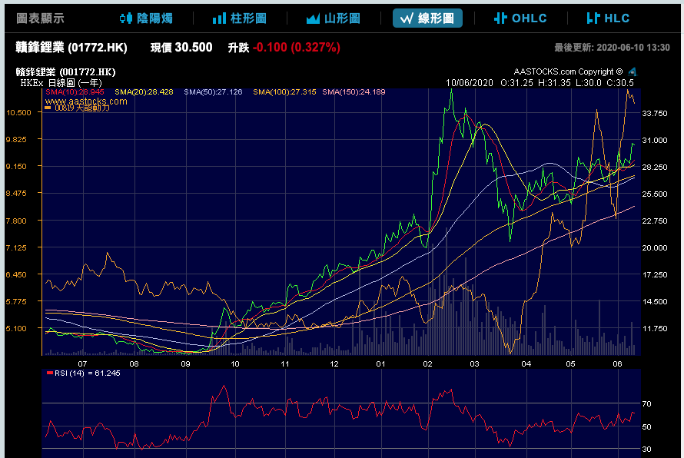The width and height of the screenshot is (684, 458).
Task: Click the SMA(50):27.126 legend label
Action: click(x=213, y=92)
